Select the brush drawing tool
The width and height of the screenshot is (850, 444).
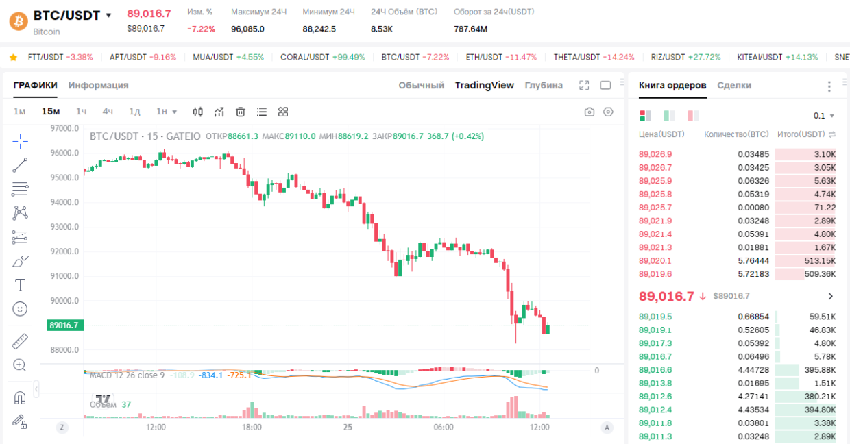(20, 261)
